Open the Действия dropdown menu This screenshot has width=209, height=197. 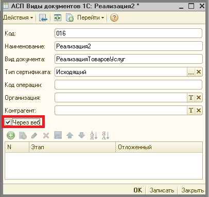tap(18, 17)
